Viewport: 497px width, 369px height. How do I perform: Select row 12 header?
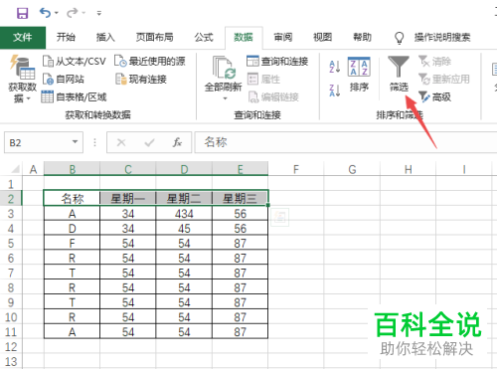click(x=11, y=347)
